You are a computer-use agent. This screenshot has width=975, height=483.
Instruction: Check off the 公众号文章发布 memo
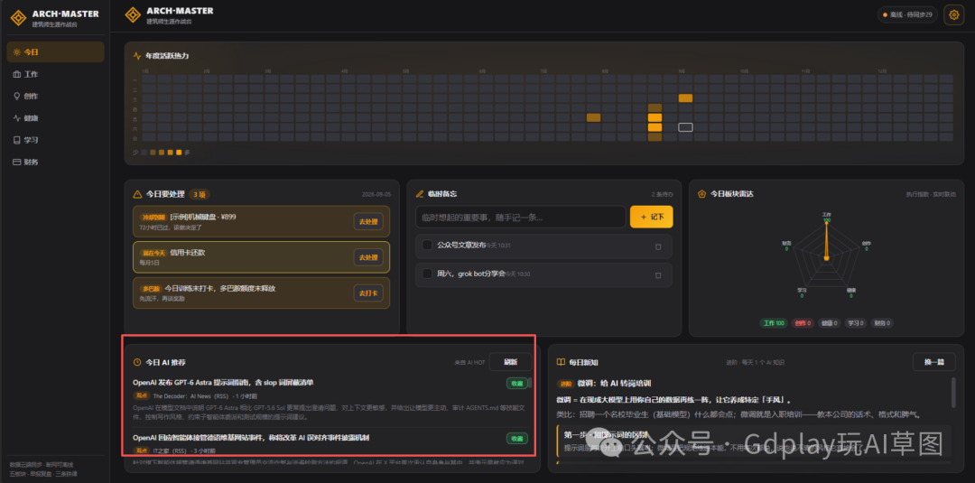(427, 246)
